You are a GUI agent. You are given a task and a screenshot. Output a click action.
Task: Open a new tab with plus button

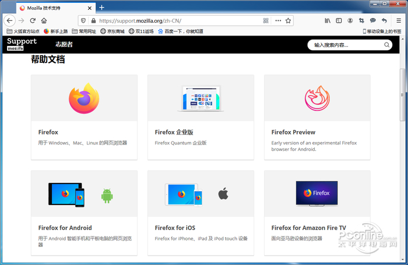[102, 8]
